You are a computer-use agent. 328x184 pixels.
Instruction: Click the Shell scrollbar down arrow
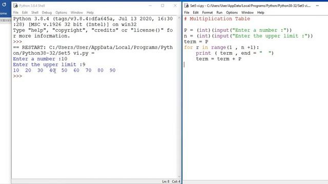pyautogui.click(x=179, y=177)
